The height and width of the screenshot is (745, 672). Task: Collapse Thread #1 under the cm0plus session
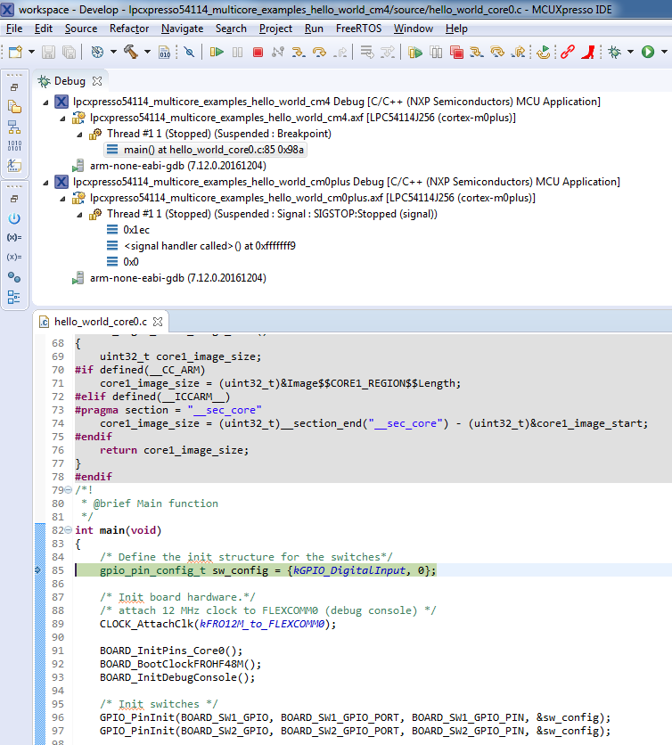point(79,214)
